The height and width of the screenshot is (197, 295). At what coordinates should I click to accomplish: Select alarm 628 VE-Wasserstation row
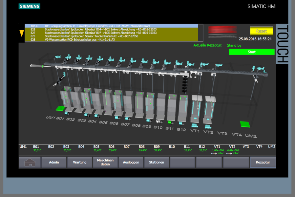tap(112, 40)
